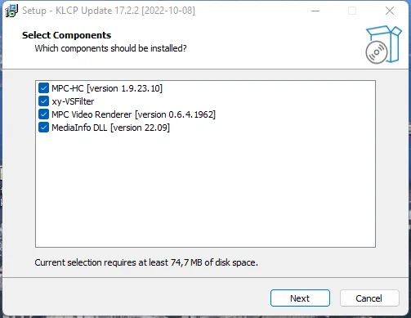The image size is (411, 318).
Task: Proceed with the Next button
Action: click(300, 298)
